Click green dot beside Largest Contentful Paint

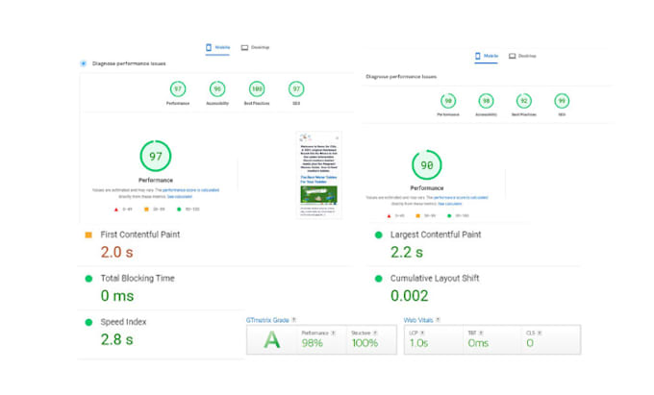(x=378, y=235)
